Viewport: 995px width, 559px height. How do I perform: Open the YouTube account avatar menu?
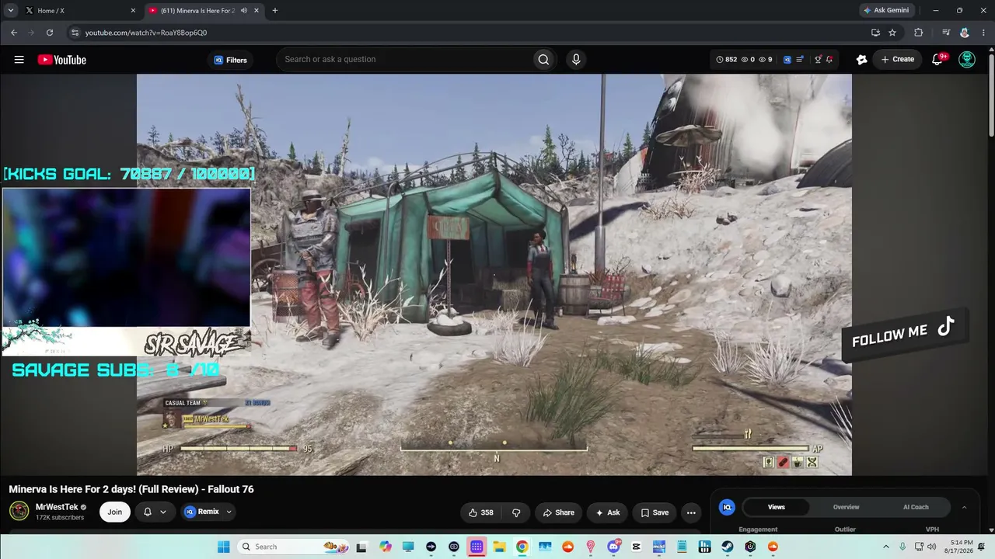[967, 59]
